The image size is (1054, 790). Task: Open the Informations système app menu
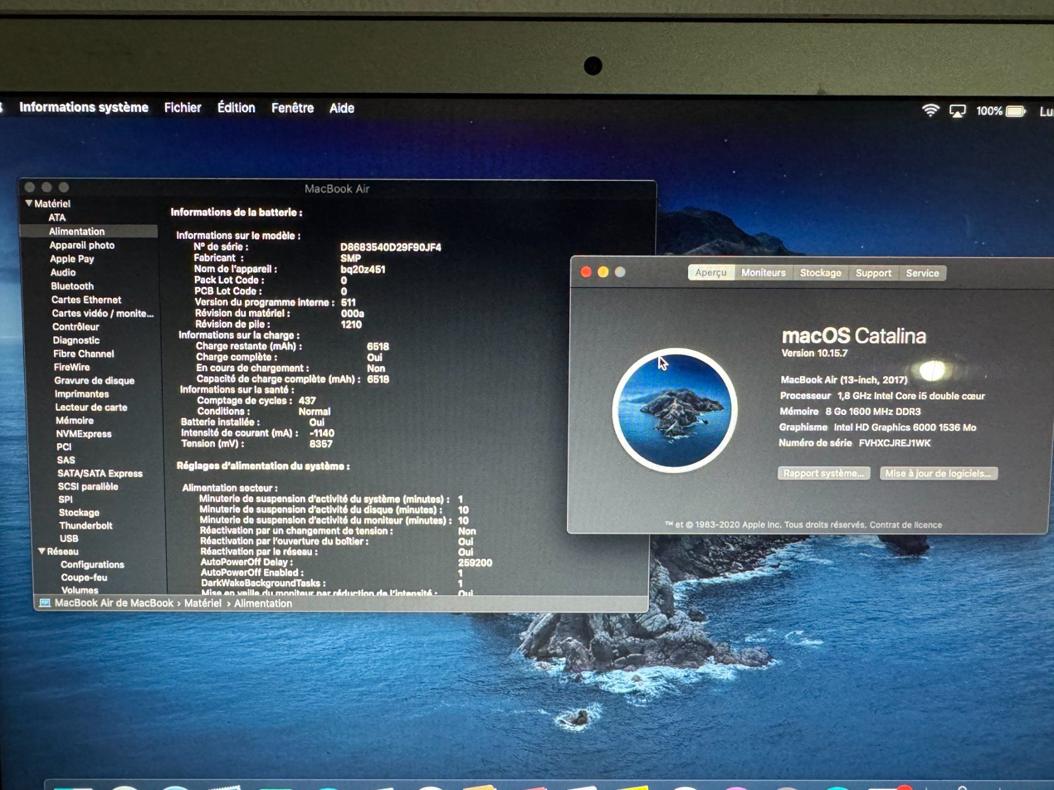(x=84, y=107)
